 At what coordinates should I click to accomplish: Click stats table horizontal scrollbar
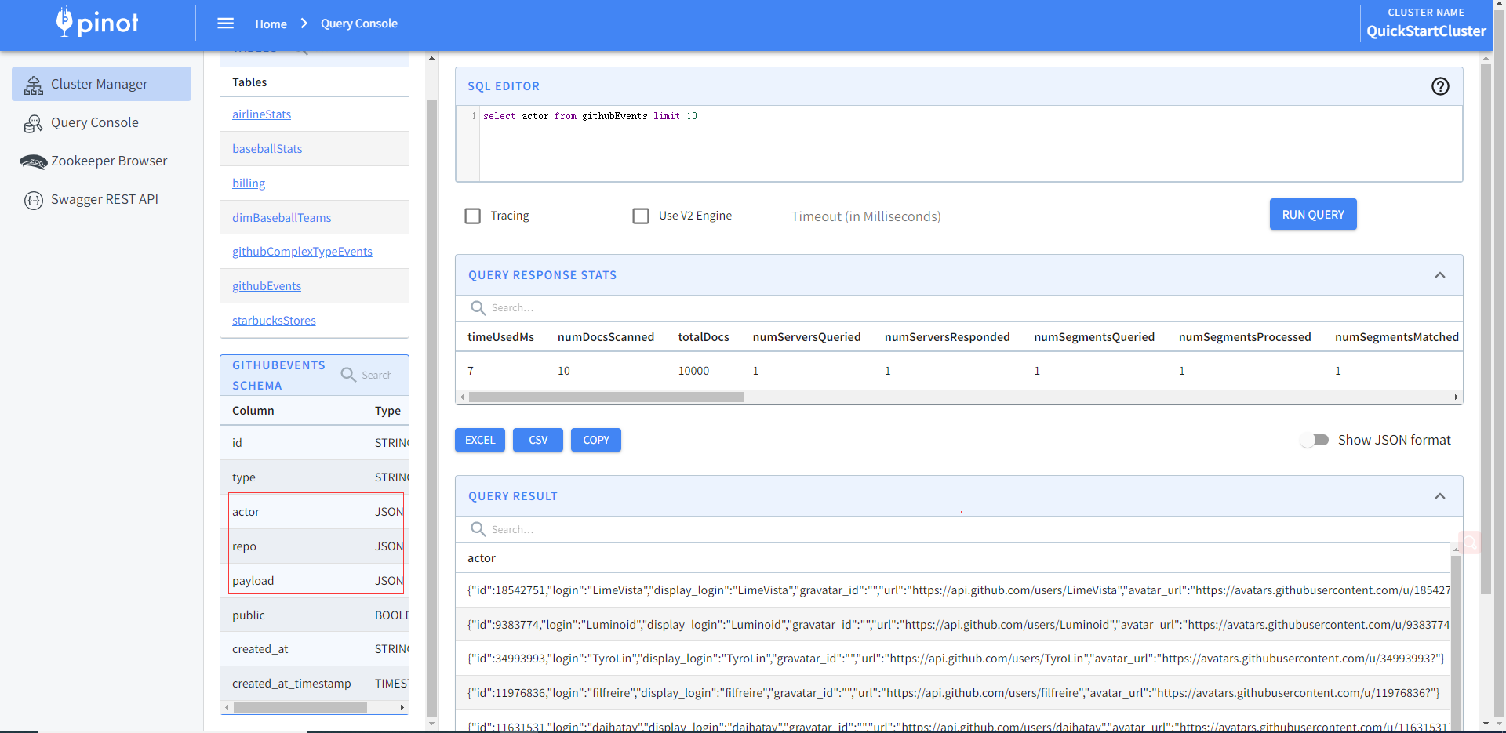click(x=606, y=397)
